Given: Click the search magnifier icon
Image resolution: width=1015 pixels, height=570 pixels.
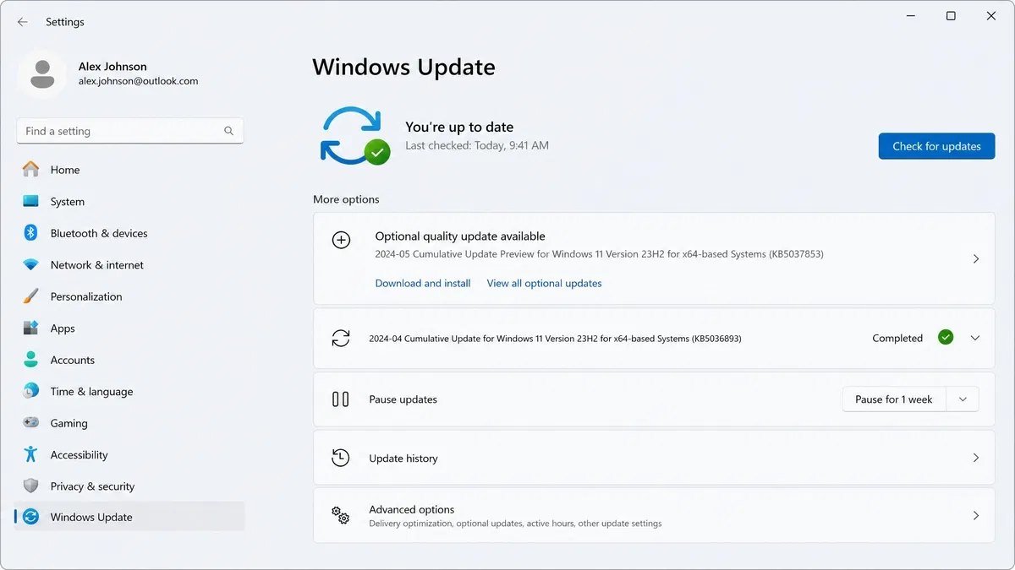Looking at the screenshot, I should pyautogui.click(x=229, y=131).
